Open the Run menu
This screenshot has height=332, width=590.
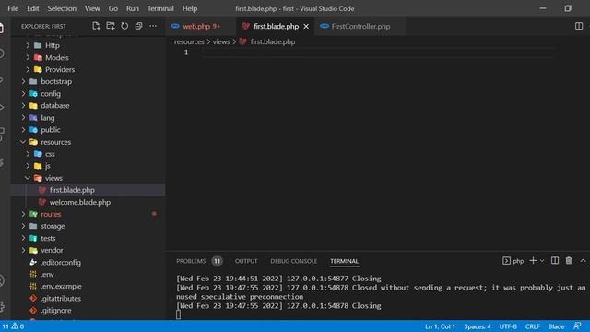pos(133,8)
